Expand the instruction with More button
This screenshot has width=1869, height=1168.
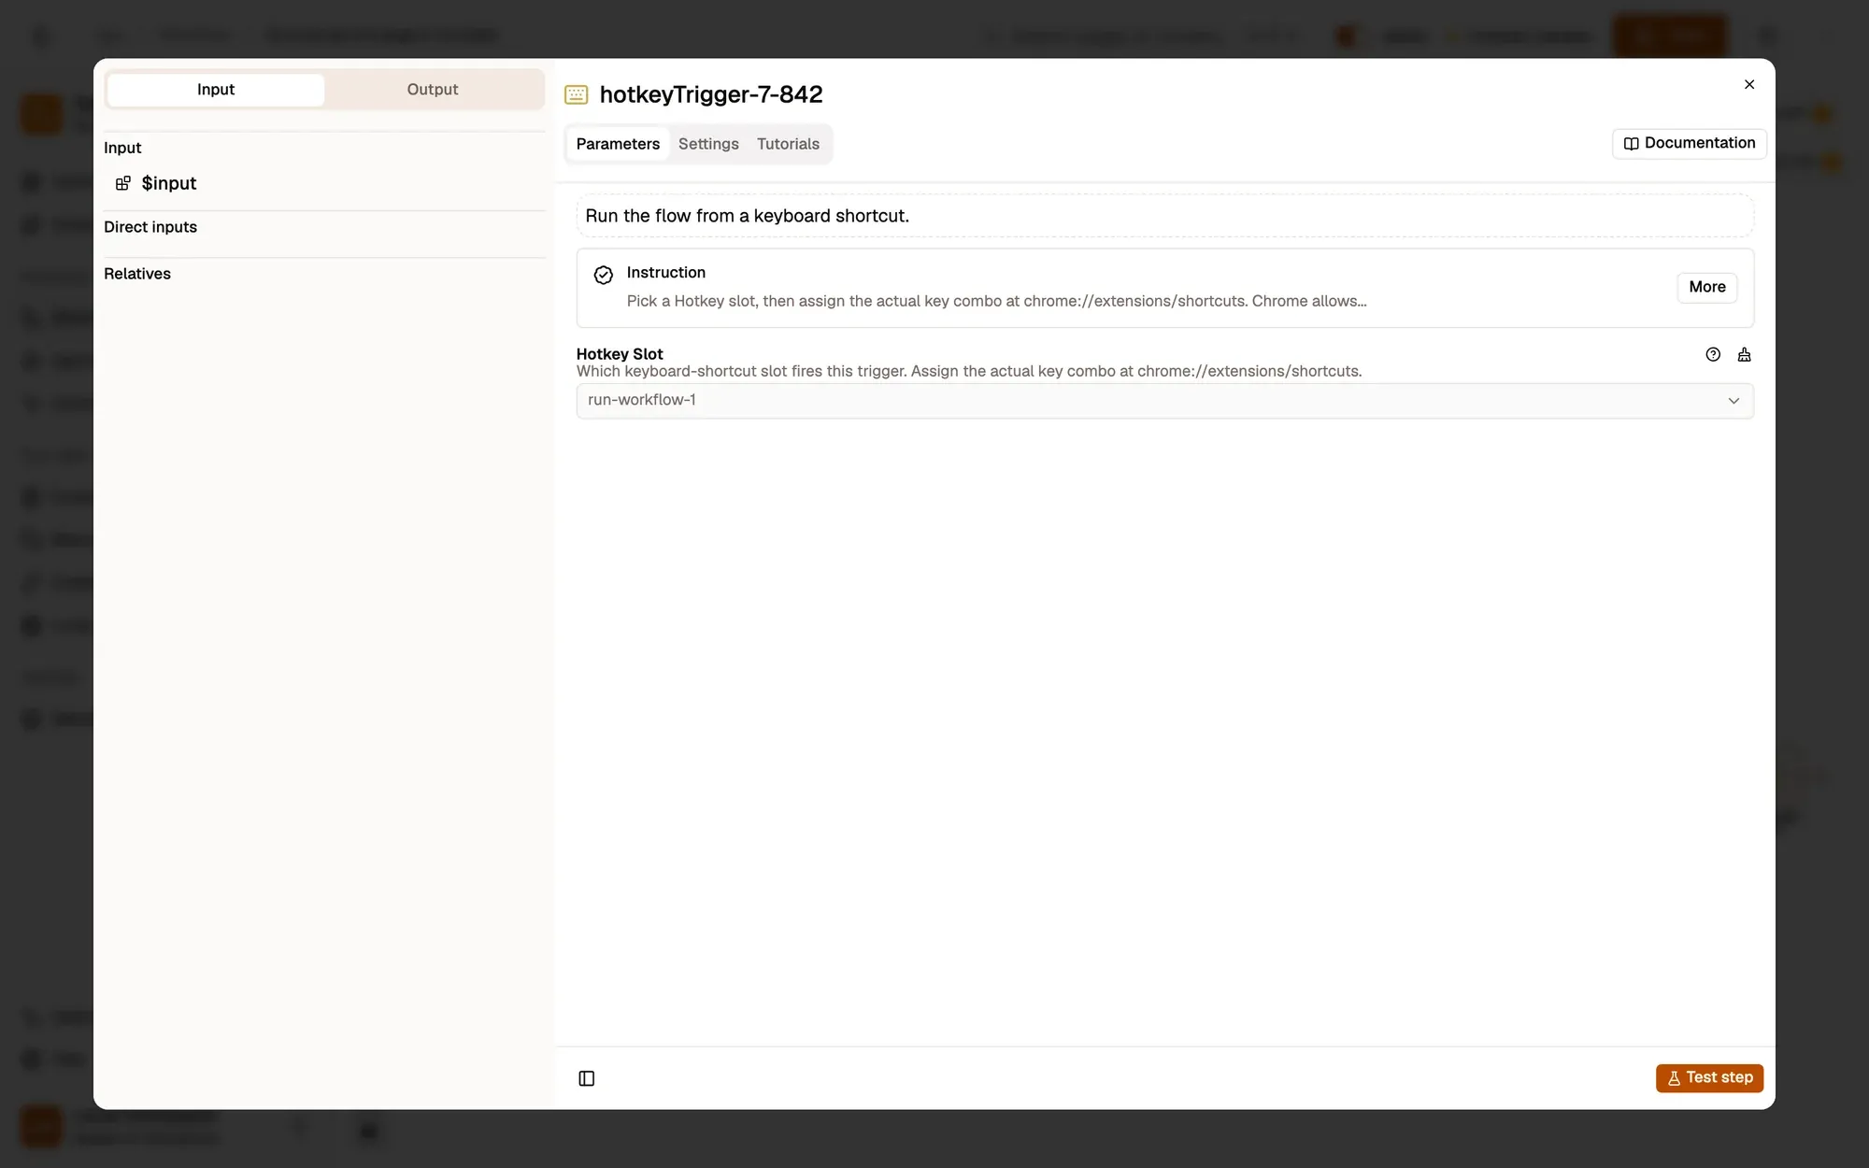point(1706,287)
